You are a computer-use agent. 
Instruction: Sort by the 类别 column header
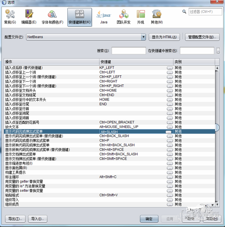(194, 62)
